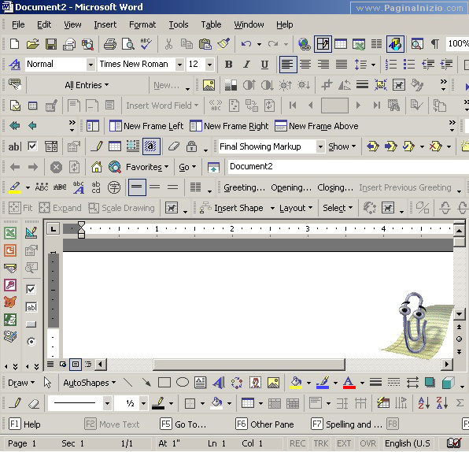Undo the last action
Viewport: 469px width, 452px height.
246,44
